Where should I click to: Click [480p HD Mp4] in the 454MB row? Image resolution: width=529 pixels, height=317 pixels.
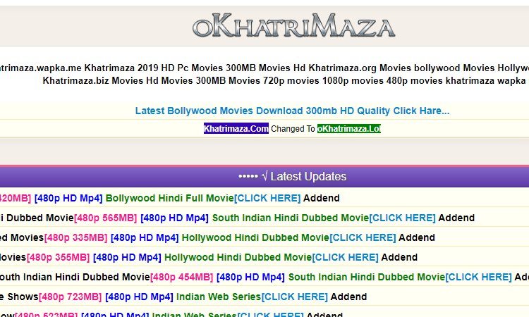click(250, 278)
